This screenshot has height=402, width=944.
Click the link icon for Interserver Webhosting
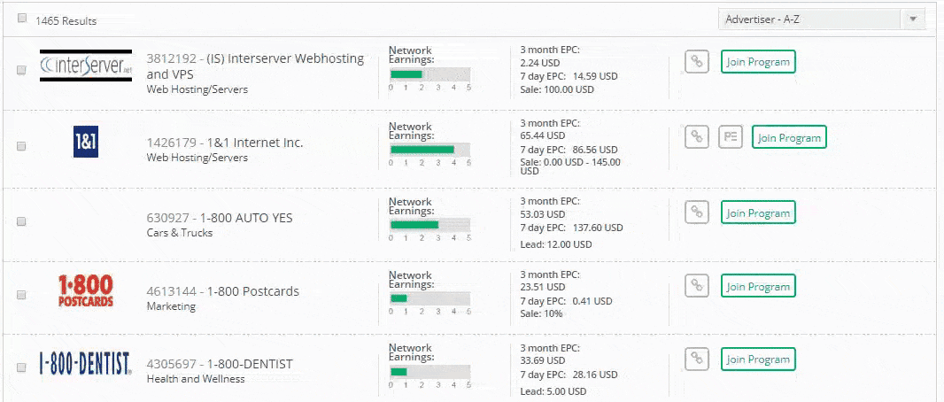click(x=697, y=61)
